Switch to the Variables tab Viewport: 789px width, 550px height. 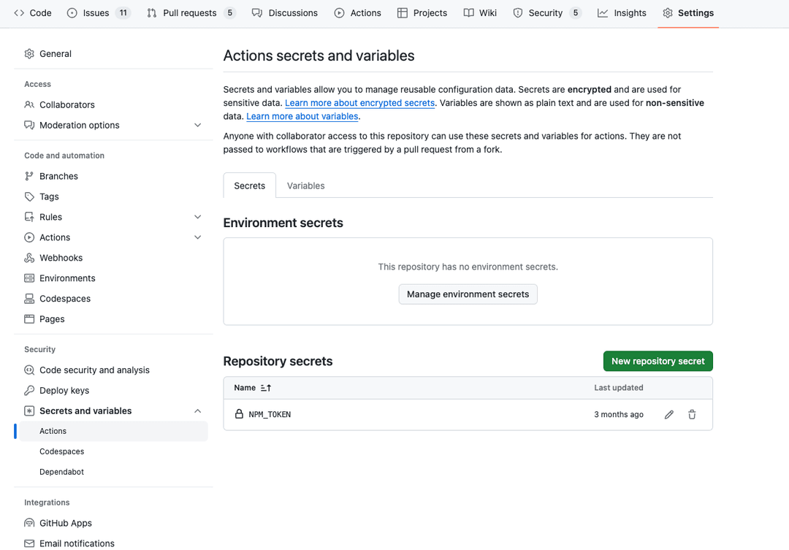pos(305,186)
